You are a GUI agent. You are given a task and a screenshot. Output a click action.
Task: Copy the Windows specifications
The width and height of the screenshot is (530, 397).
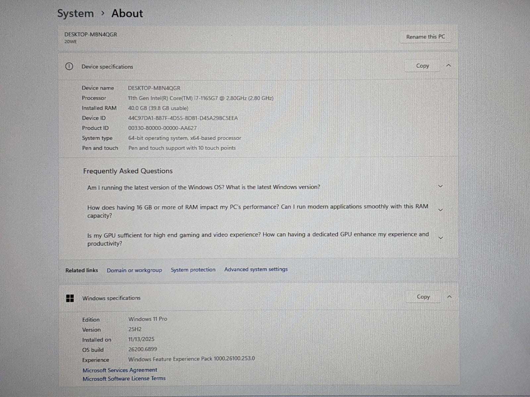tap(423, 297)
